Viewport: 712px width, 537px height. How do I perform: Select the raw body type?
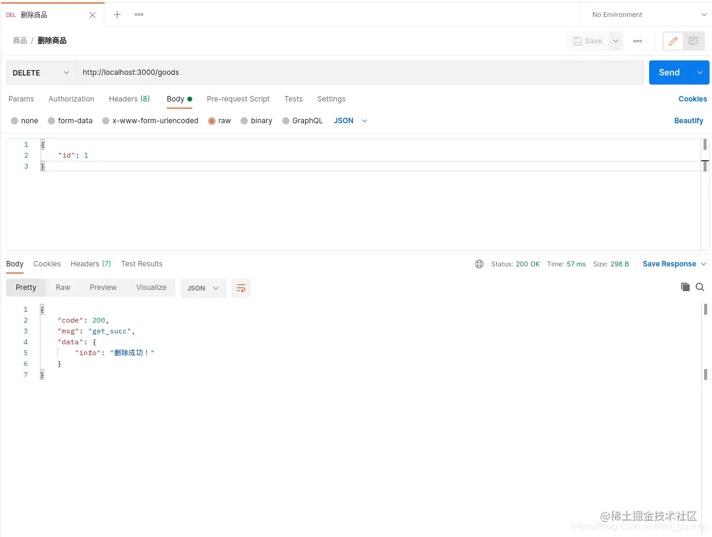point(219,121)
